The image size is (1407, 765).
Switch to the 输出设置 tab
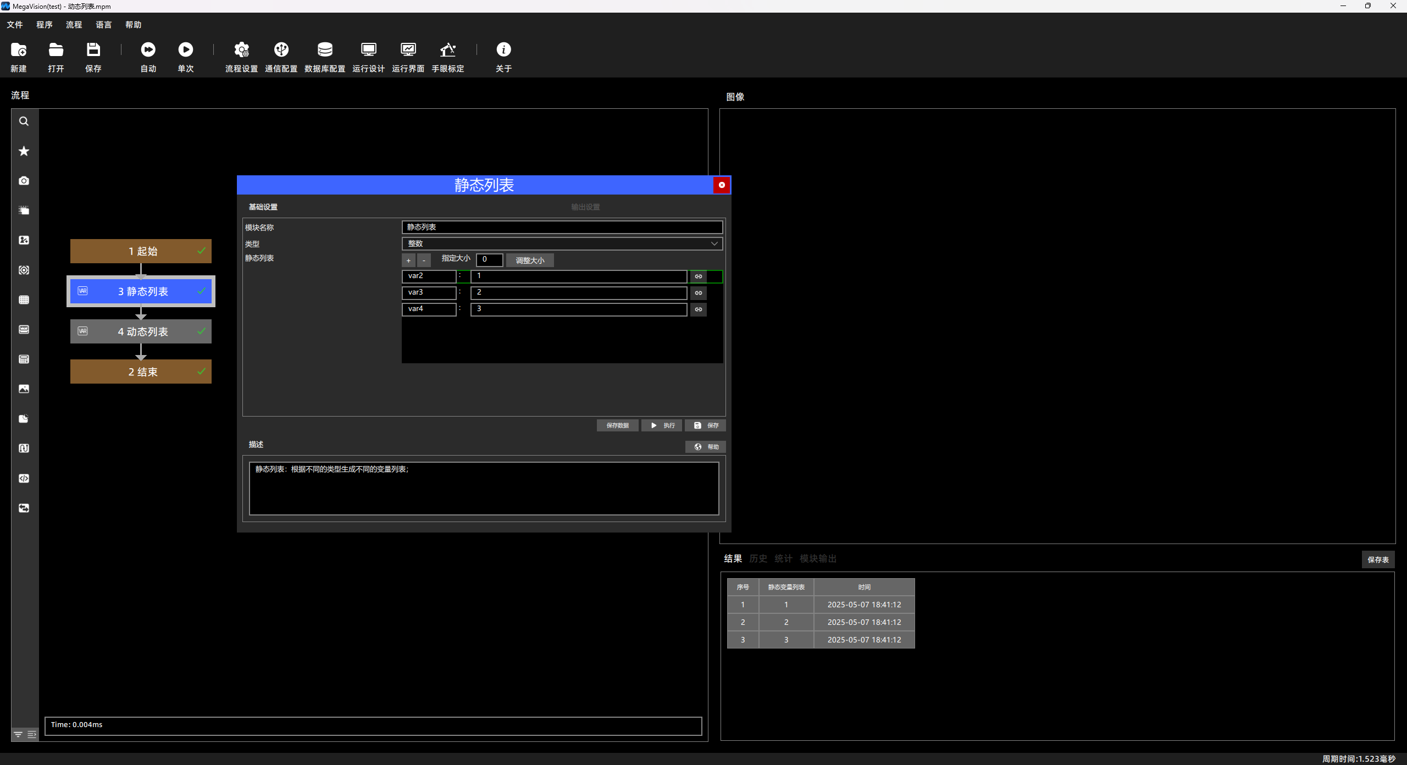coord(585,207)
